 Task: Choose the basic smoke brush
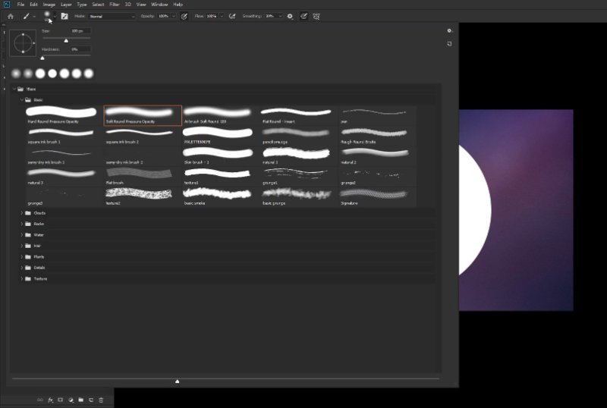pos(220,196)
